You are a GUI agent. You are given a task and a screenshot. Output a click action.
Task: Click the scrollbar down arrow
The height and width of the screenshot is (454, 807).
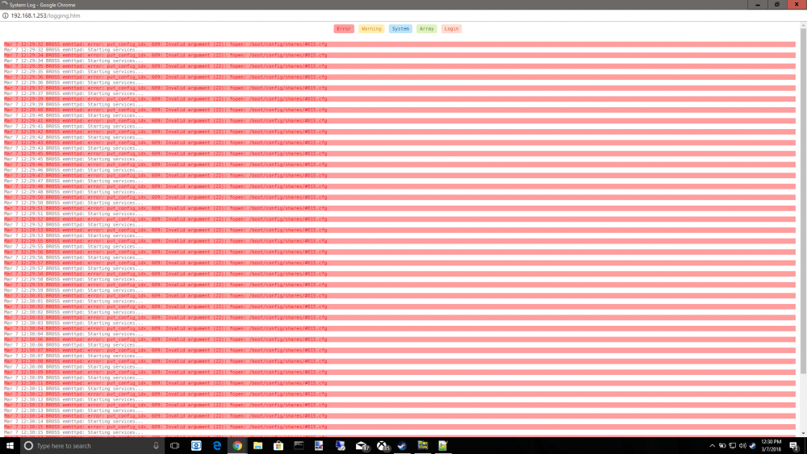(x=803, y=433)
